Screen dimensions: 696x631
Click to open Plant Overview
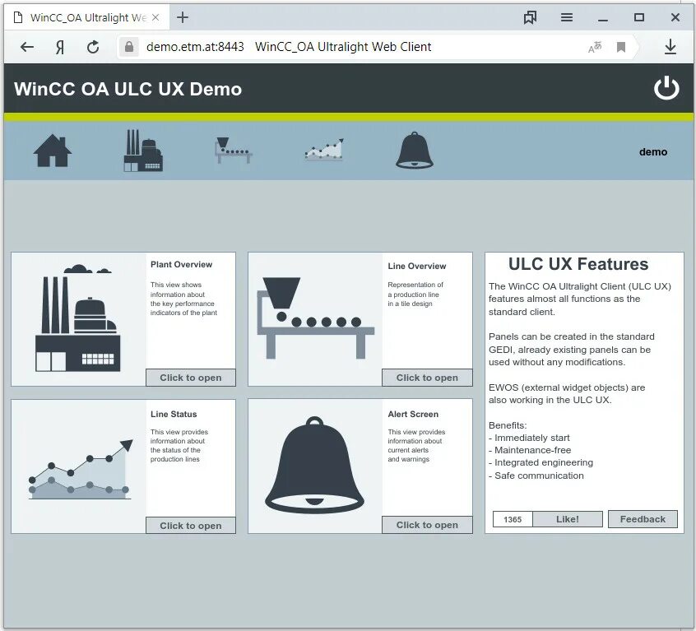tap(190, 378)
